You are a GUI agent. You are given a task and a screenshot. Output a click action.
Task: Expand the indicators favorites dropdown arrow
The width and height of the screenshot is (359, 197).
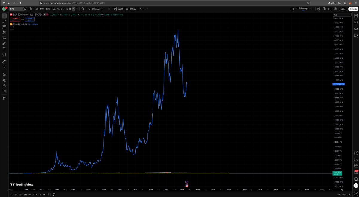pos(104,9)
